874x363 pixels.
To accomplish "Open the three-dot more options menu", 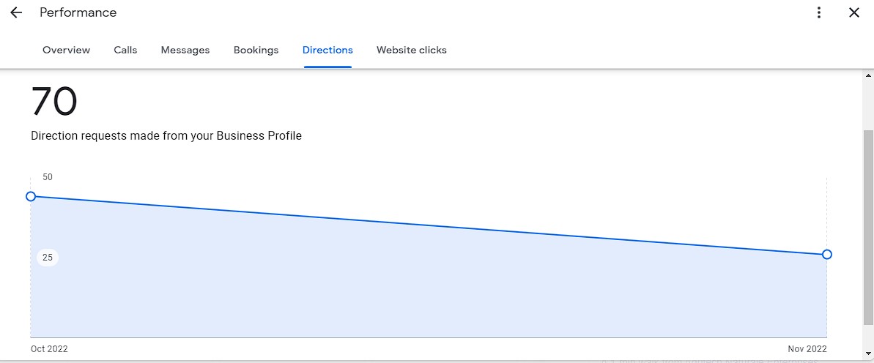I will pos(819,13).
